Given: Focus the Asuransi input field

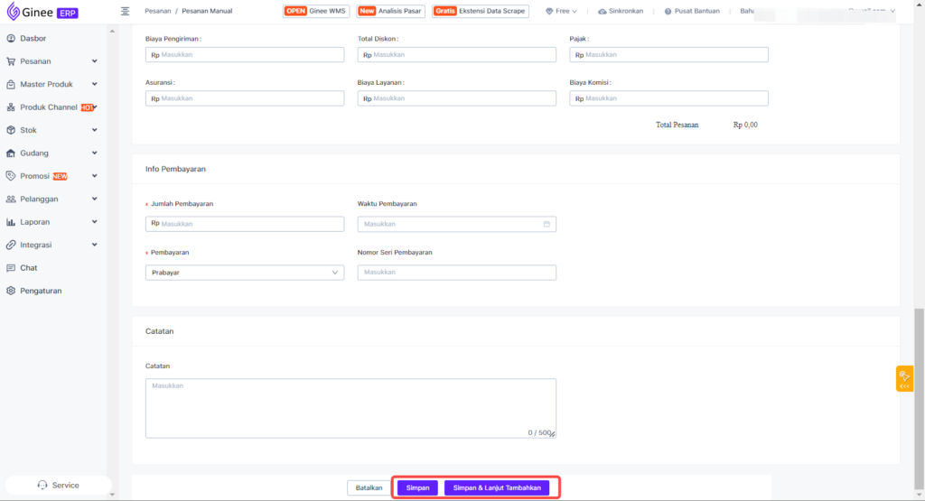Looking at the screenshot, I should 245,98.
